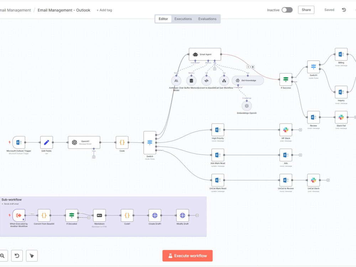Open the Convert to Base64 tool node

tap(206, 80)
